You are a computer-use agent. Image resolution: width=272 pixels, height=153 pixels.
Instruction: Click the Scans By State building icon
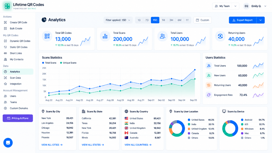83,111
